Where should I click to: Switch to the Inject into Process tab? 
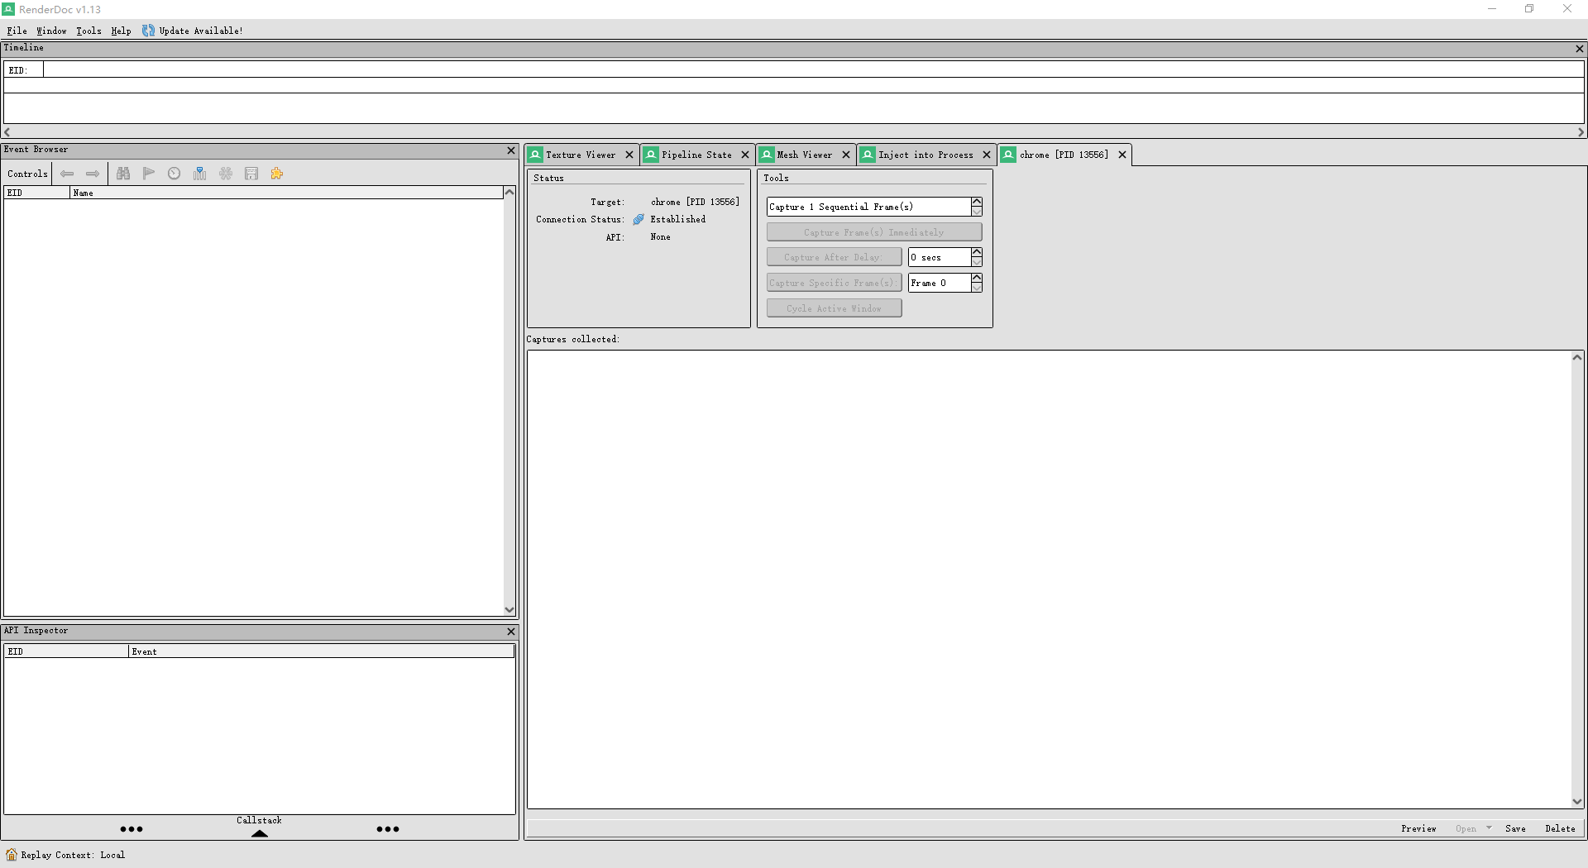pos(926,155)
